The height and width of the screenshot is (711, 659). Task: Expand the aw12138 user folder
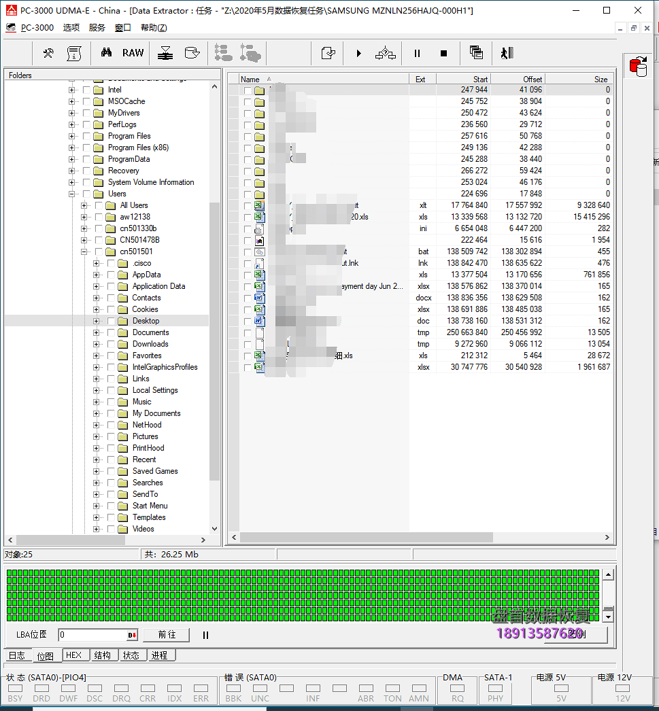tap(84, 218)
